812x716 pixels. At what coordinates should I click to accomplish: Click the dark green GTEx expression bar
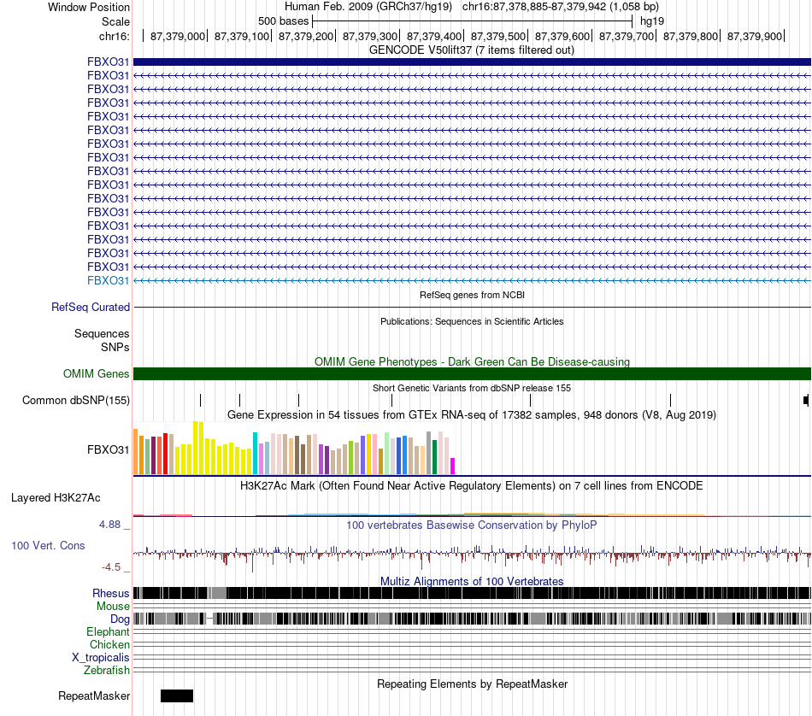pyautogui.click(x=434, y=457)
